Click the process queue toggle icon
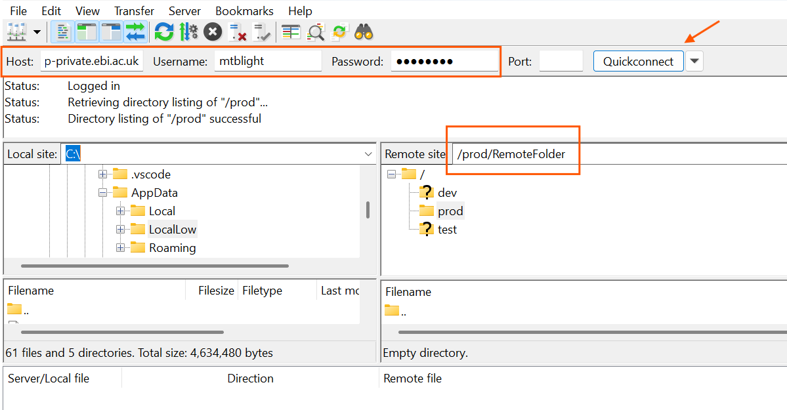Screen dimensions: 787x410 tap(188, 31)
